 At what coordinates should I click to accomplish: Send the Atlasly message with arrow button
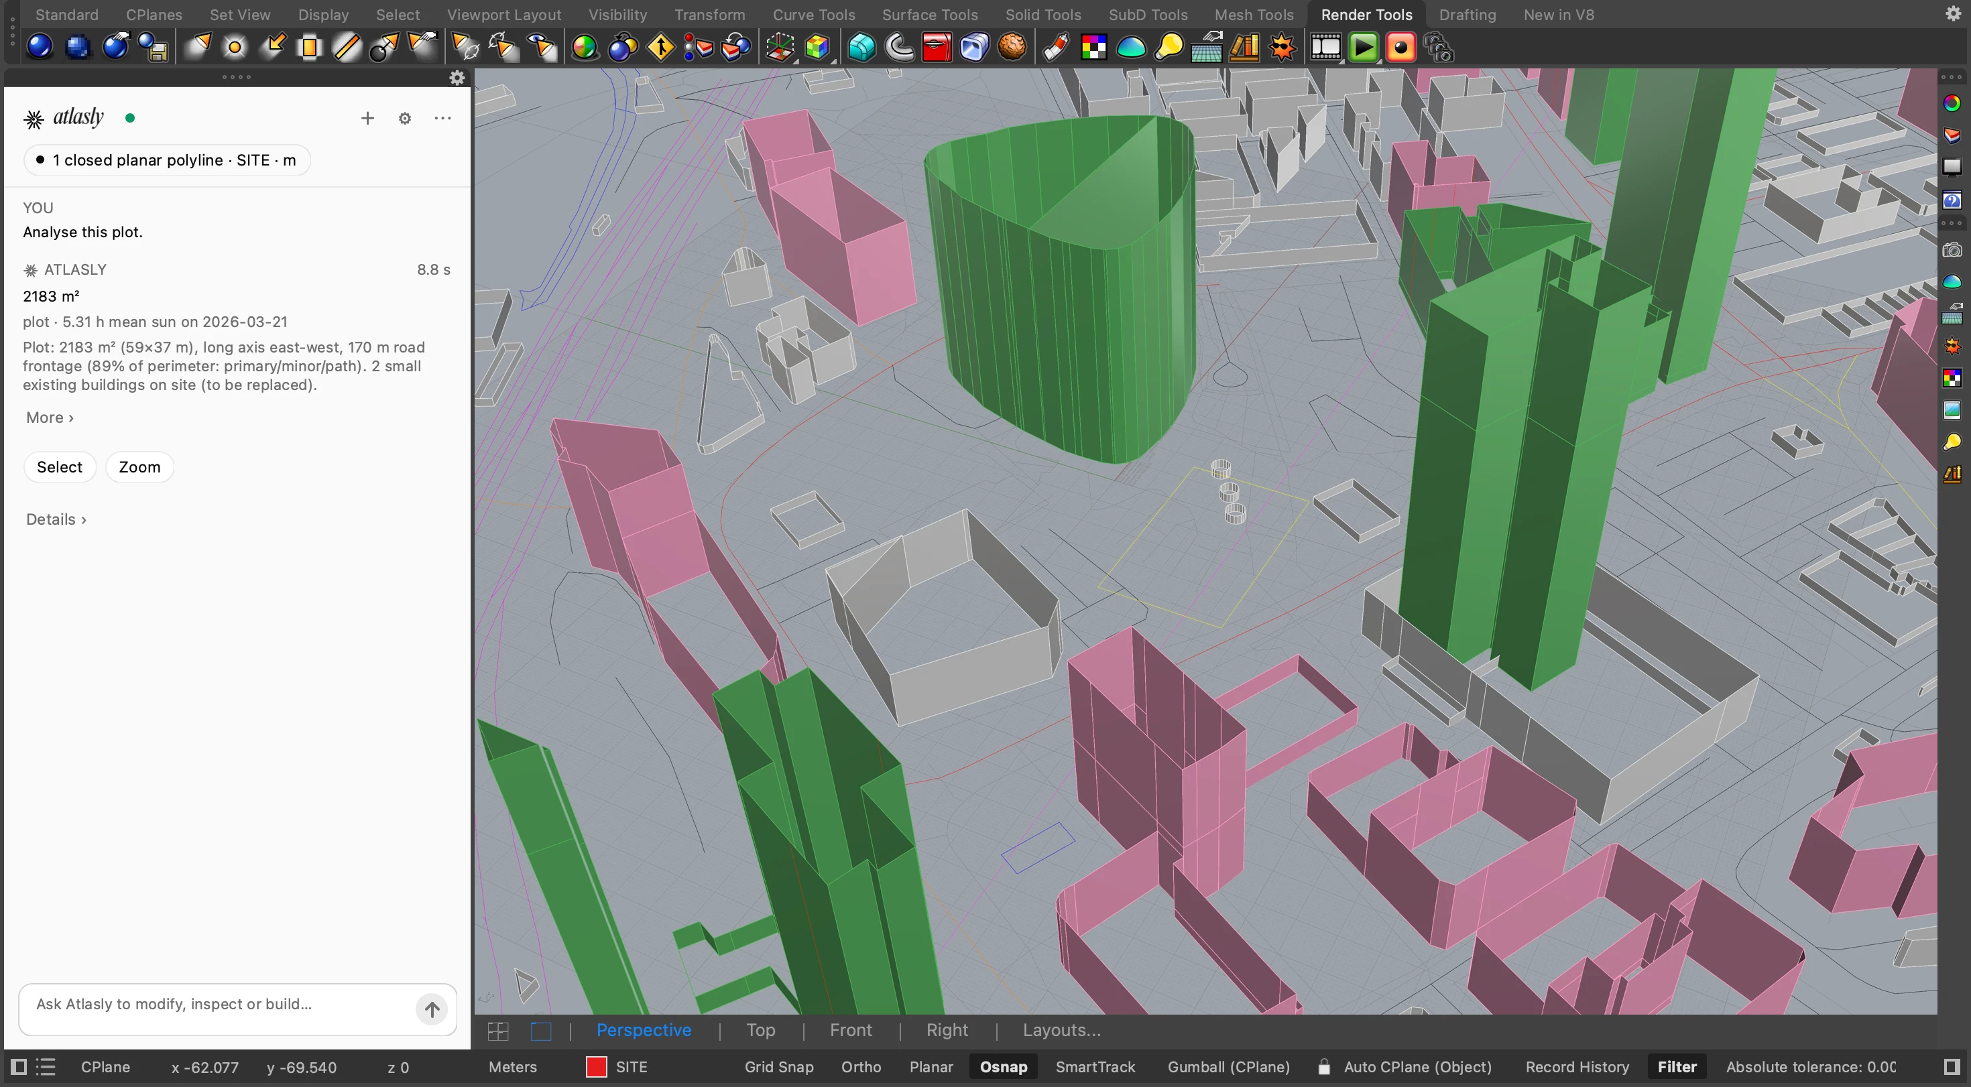pyautogui.click(x=432, y=1010)
